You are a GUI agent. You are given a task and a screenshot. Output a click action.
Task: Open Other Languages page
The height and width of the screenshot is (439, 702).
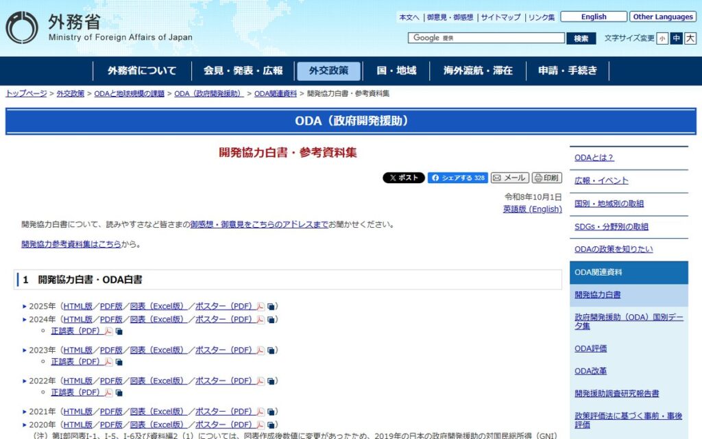[663, 16]
